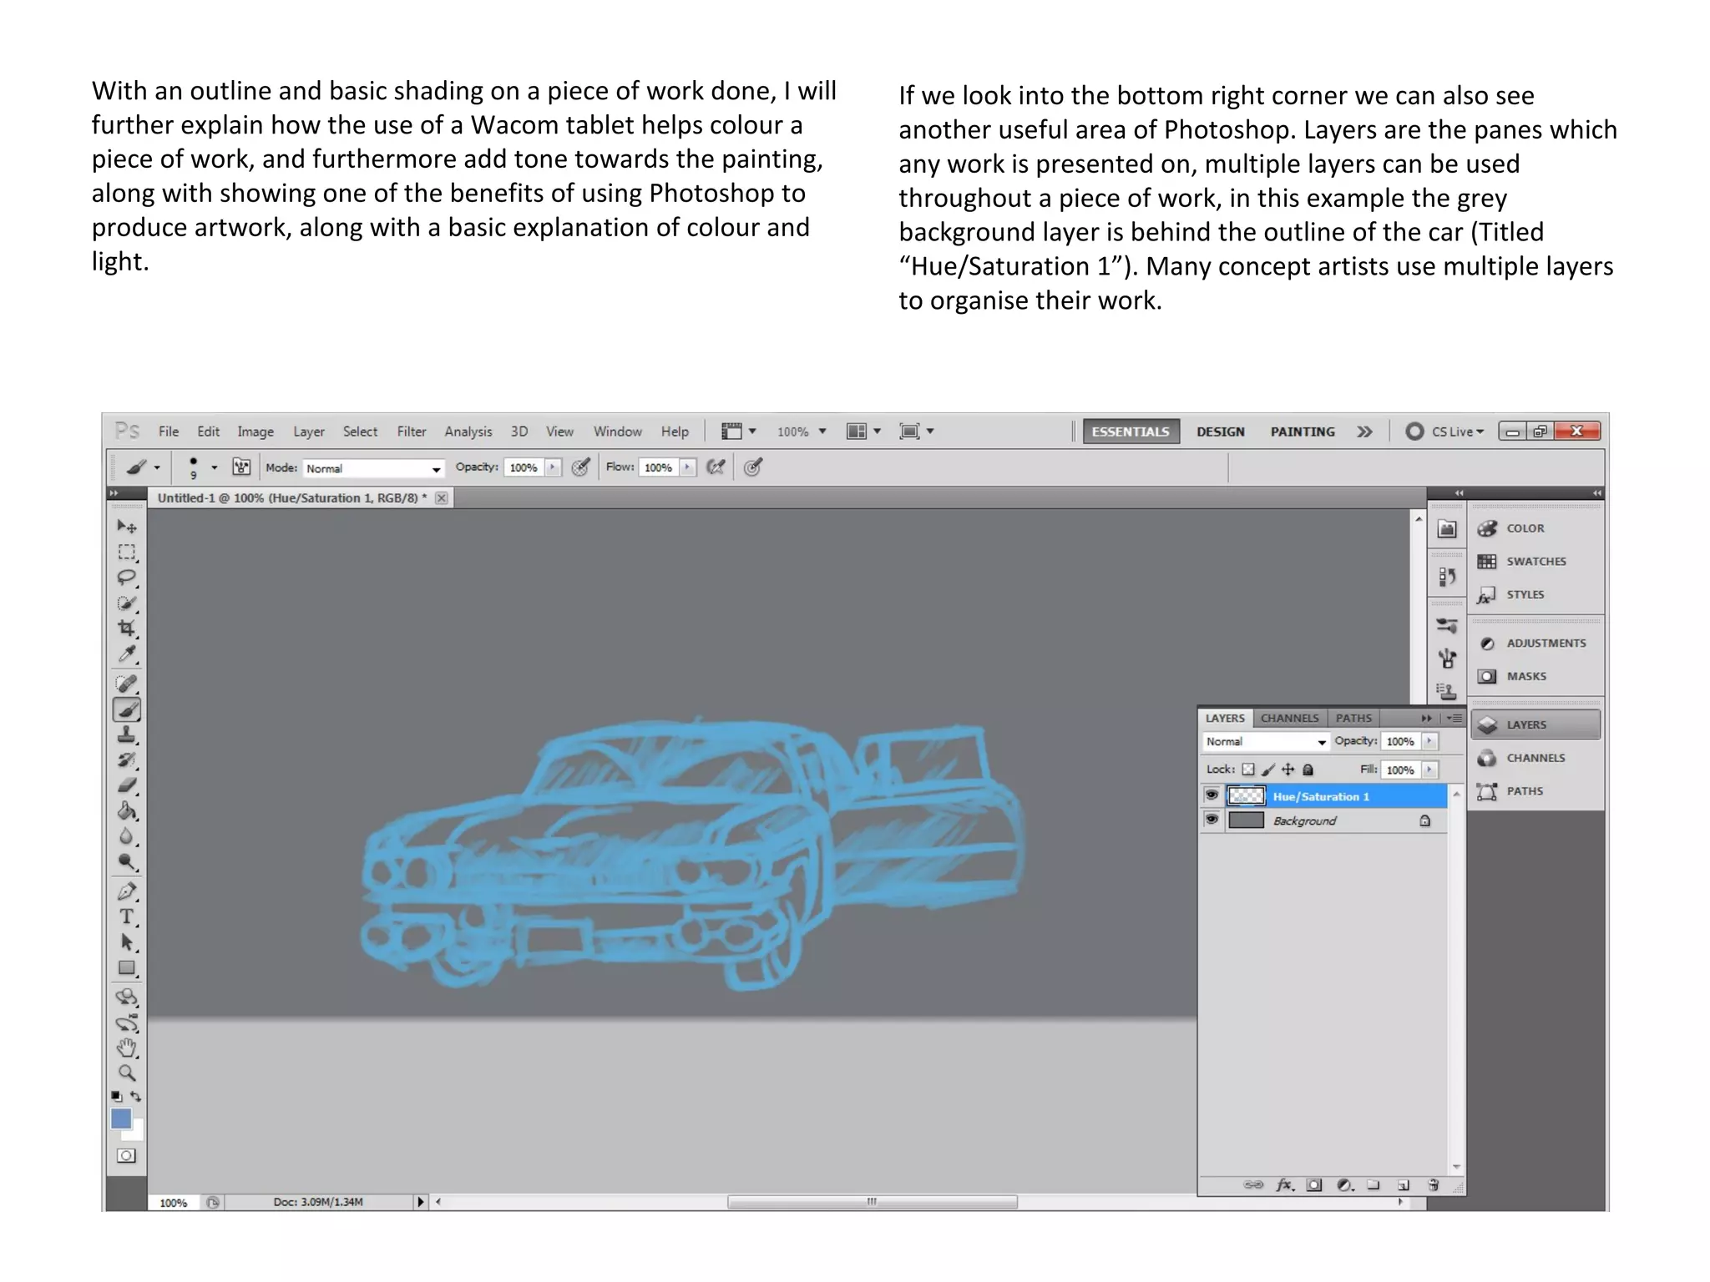This screenshot has height=1282, width=1710.
Task: Open the File menu
Action: tap(169, 432)
